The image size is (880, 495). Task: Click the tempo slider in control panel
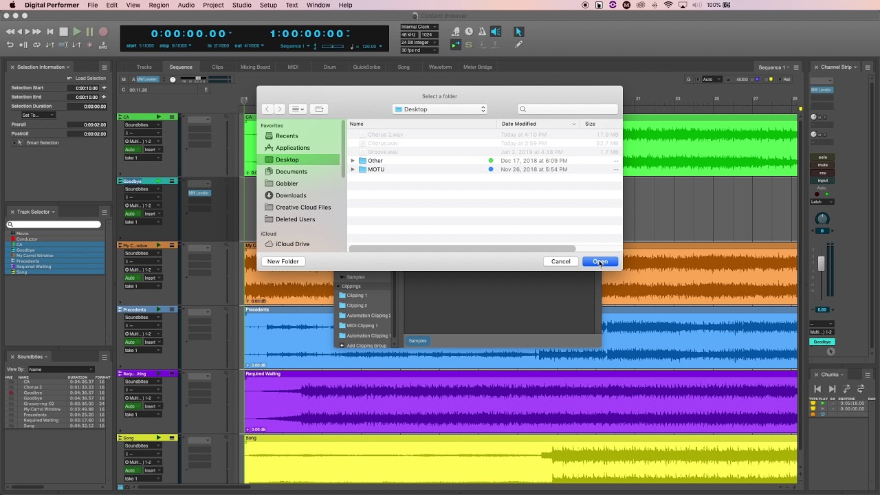click(332, 46)
